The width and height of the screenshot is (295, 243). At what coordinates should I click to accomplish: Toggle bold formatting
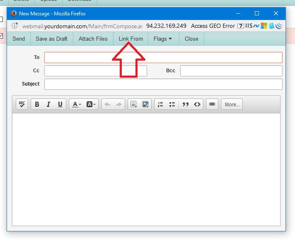[x=37, y=104]
